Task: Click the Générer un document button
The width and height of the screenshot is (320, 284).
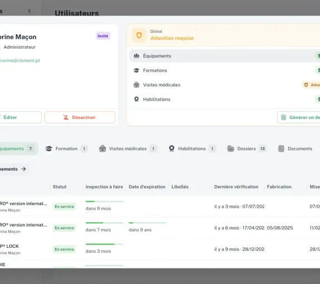Action: [299, 117]
